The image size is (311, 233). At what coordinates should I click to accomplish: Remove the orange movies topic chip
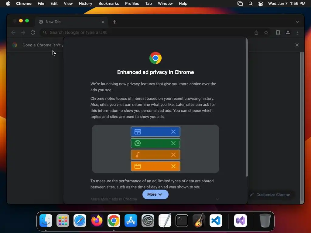(x=173, y=166)
